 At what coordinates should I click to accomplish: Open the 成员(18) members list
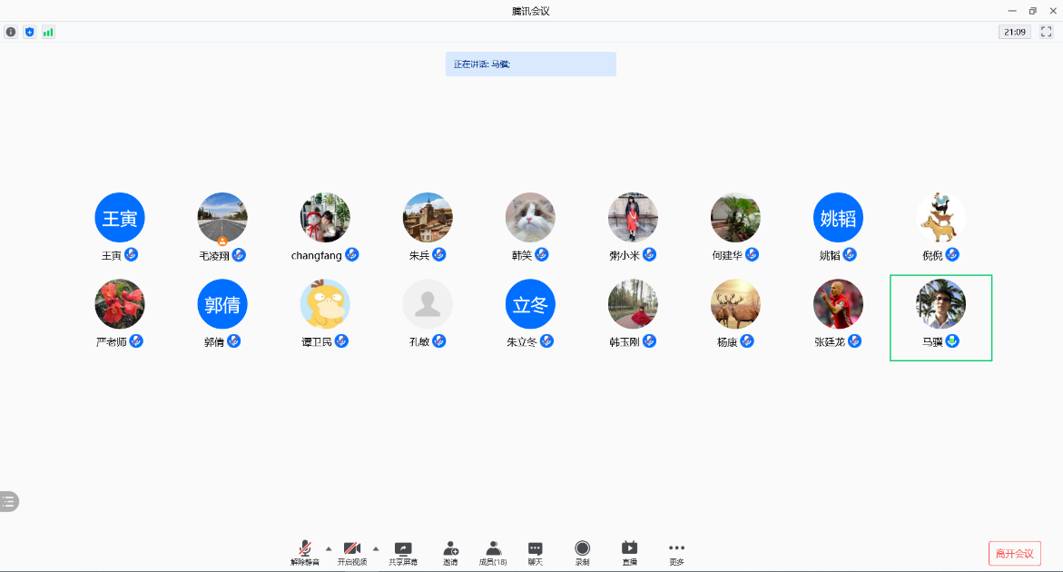pyautogui.click(x=493, y=549)
